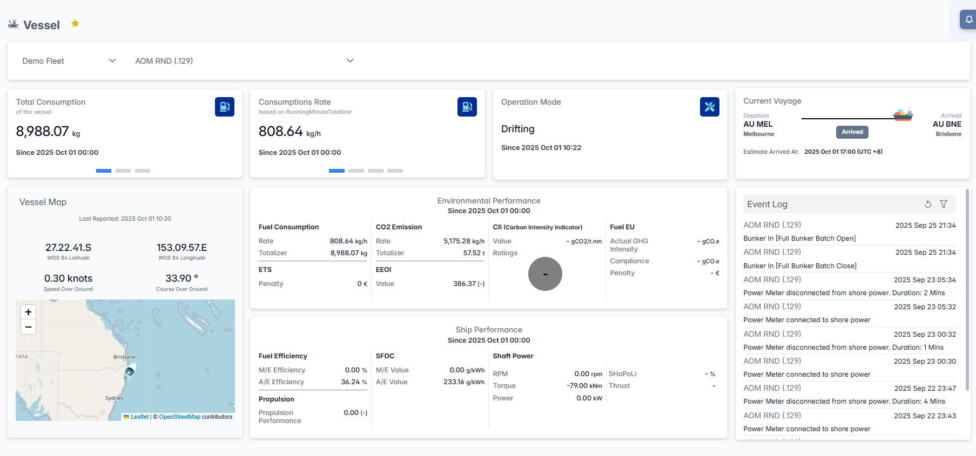Select third page indicator in Total Consumption card
976x456 pixels.
(x=143, y=171)
